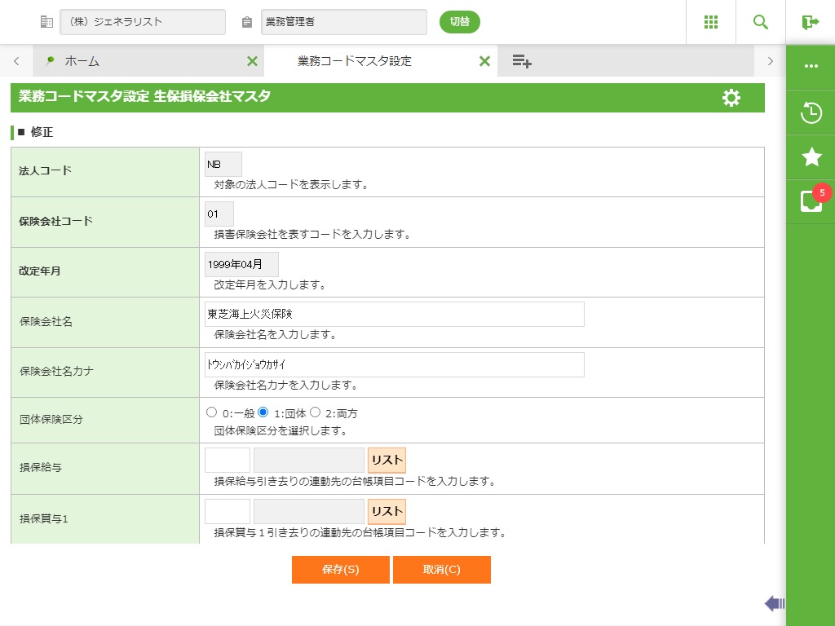835x626 pixels.
Task: Open the apps grid menu icon
Action: [711, 22]
